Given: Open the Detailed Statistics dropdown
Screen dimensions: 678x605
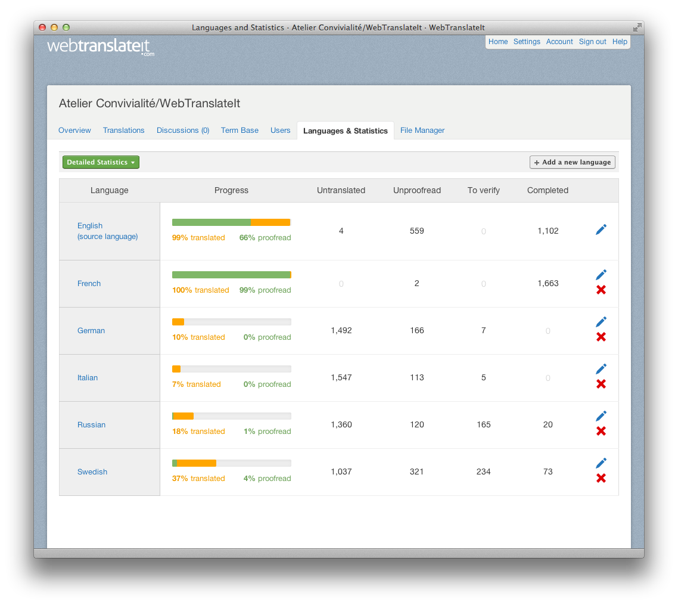Looking at the screenshot, I should tap(101, 162).
